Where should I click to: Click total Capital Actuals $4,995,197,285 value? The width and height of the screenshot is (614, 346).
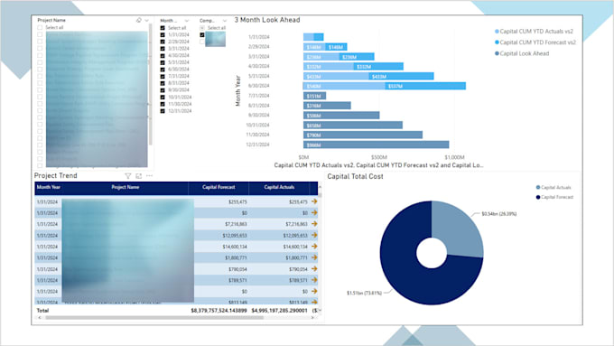click(x=279, y=311)
